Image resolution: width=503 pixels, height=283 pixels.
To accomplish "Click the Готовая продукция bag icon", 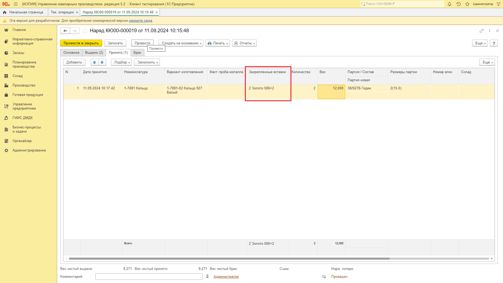I will [x=6, y=95].
